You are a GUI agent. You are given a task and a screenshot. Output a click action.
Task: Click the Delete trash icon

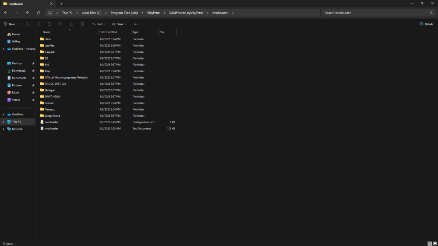coord(82,24)
